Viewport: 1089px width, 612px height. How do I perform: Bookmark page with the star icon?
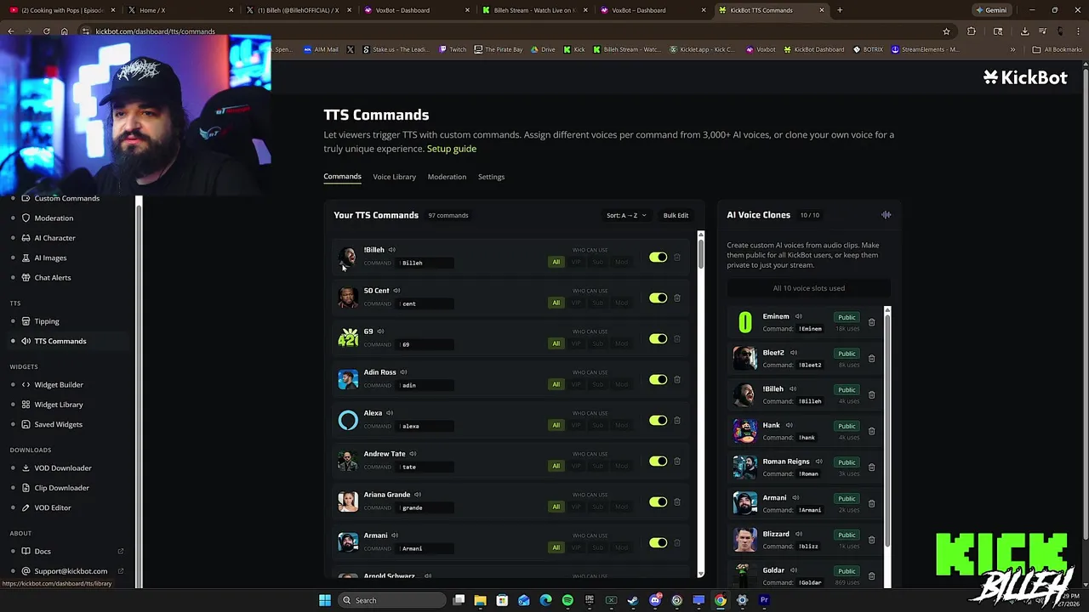click(x=946, y=31)
